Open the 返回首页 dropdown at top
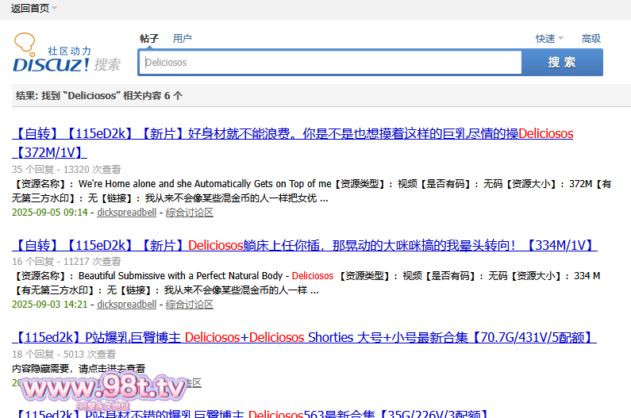Image resolution: width=631 pixels, height=418 pixels. (34, 8)
